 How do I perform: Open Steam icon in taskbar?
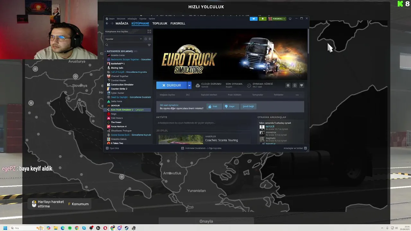click(x=127, y=228)
